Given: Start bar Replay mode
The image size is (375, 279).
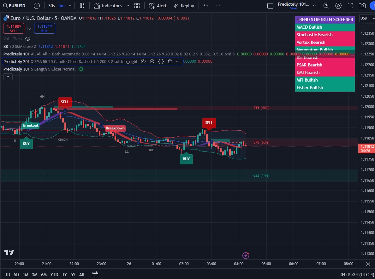Looking at the screenshot, I should [x=184, y=5].
